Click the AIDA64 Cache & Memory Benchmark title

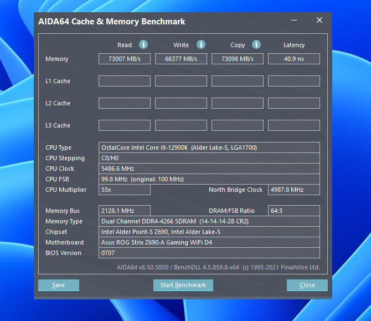pos(111,22)
